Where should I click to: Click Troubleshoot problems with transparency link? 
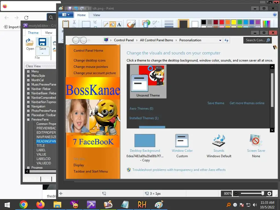179,170
